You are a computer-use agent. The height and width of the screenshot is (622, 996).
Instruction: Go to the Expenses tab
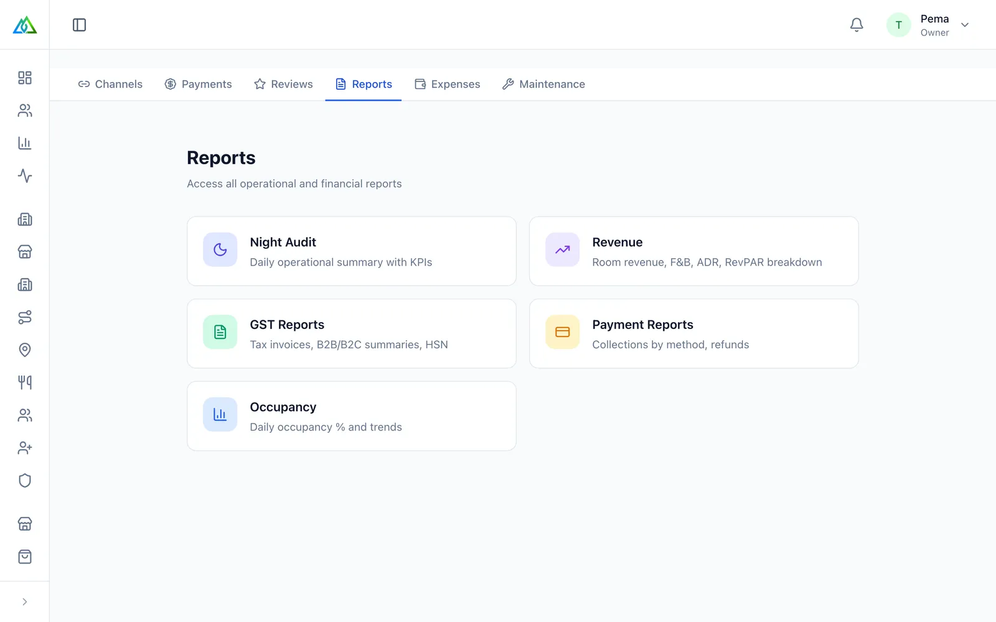pos(448,84)
